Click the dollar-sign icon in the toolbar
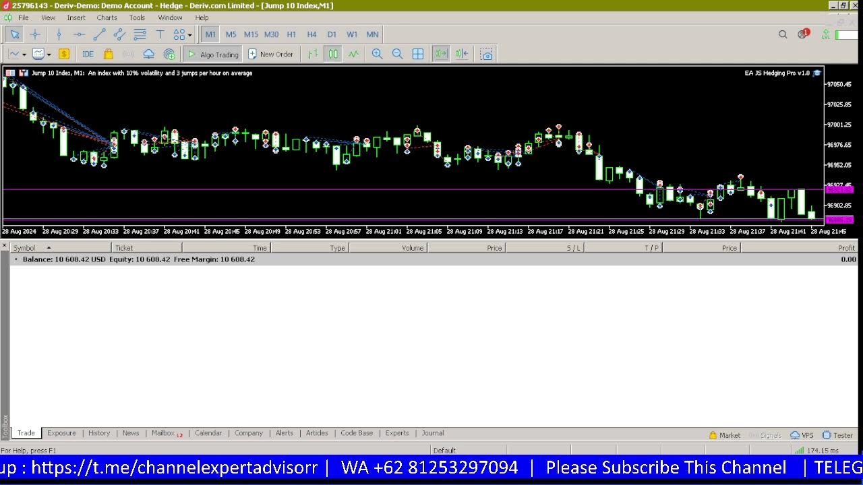 [x=64, y=54]
